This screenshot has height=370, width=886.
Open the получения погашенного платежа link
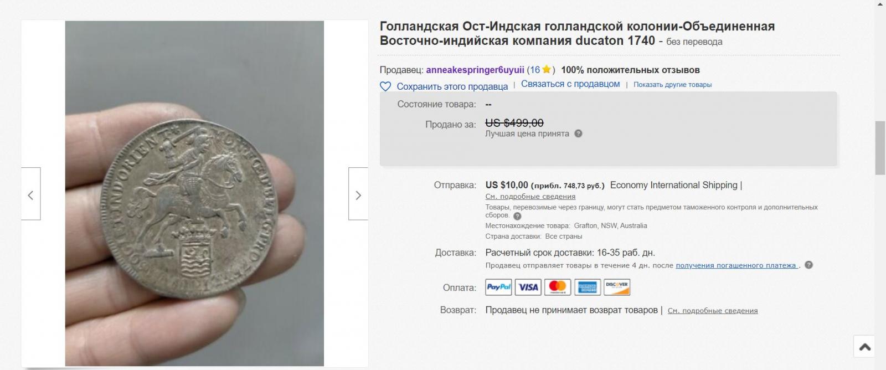tap(736, 265)
